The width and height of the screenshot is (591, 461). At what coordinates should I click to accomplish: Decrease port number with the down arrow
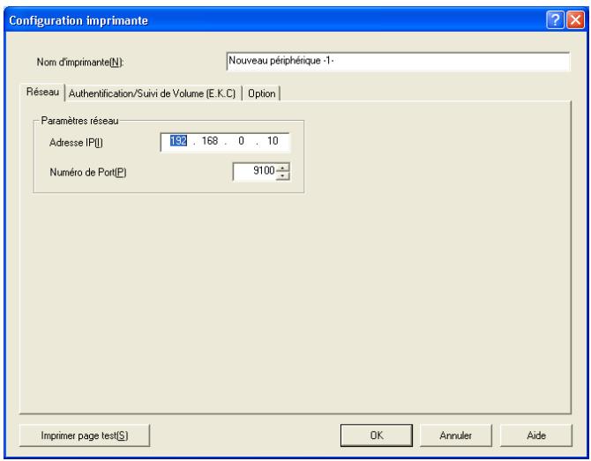[x=282, y=176]
